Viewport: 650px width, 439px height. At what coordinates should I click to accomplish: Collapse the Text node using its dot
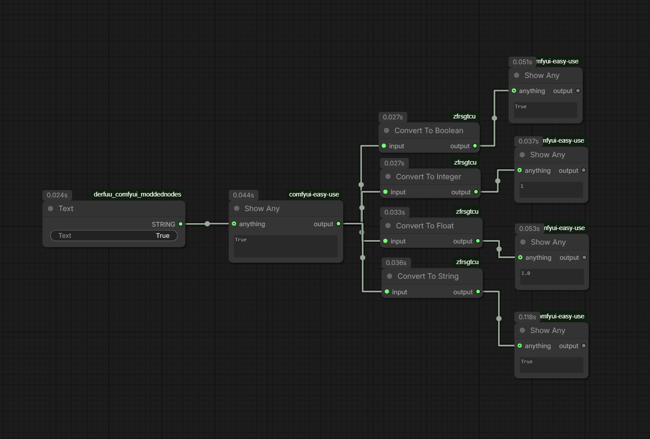[50, 209]
